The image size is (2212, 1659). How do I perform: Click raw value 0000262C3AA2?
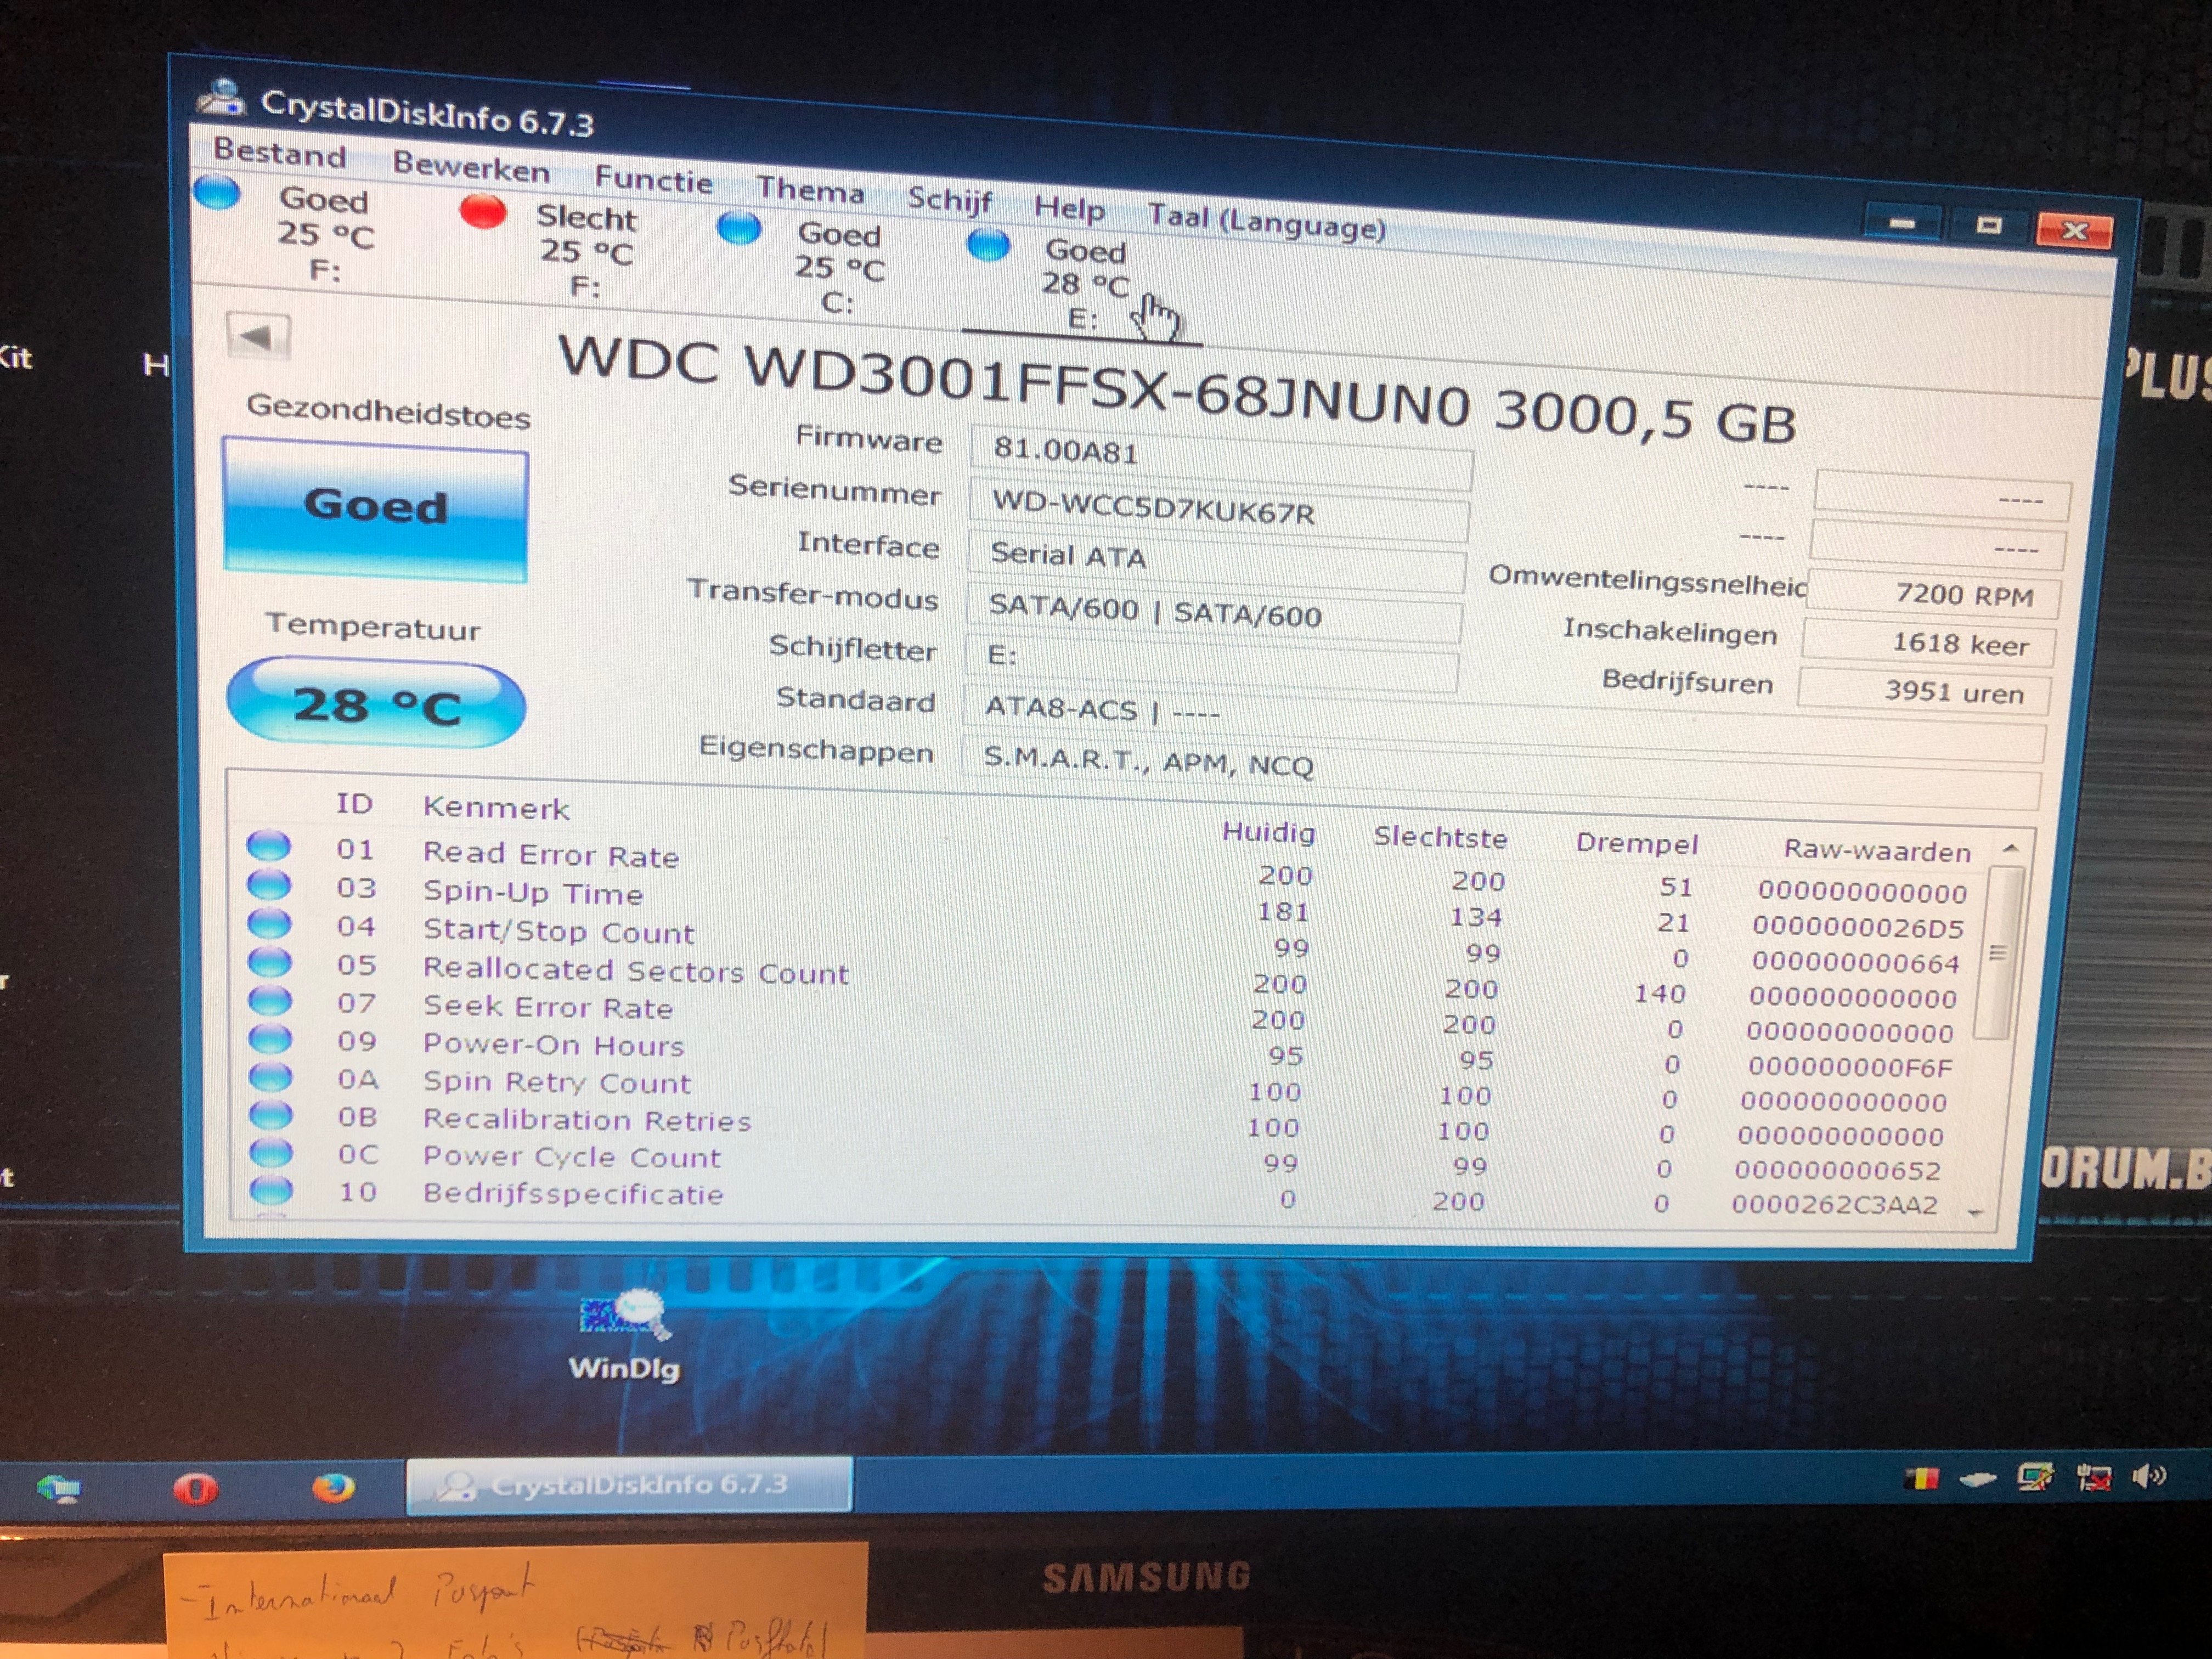click(x=1834, y=1204)
